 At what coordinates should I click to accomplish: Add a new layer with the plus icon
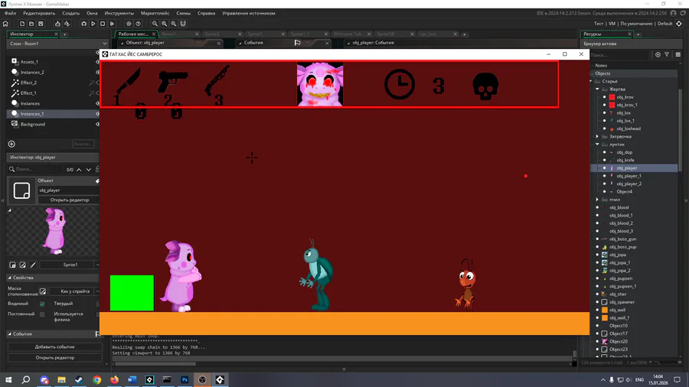pos(11,144)
